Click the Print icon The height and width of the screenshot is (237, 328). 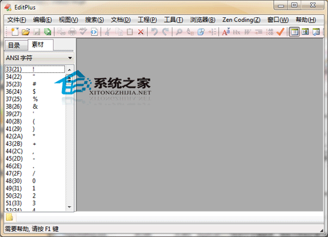point(72,32)
